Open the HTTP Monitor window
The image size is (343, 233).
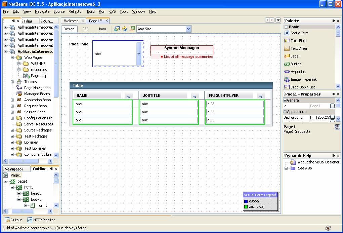[41, 220]
